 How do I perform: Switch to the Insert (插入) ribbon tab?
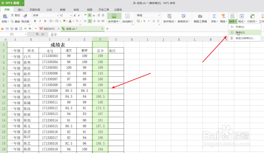click(21, 10)
